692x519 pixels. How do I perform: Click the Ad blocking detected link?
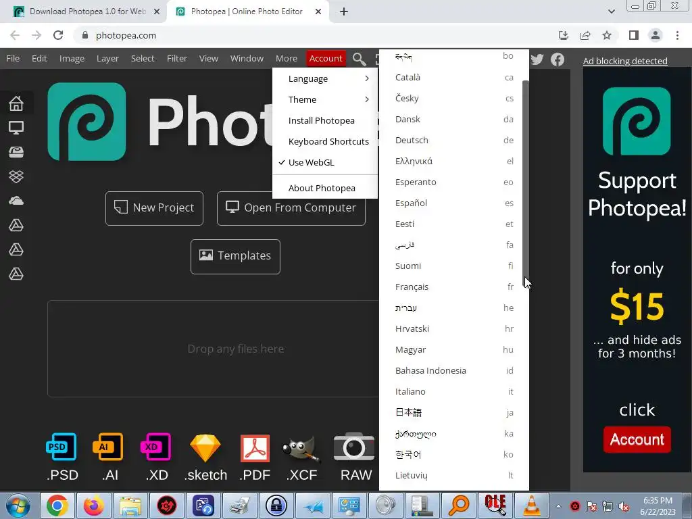pyautogui.click(x=625, y=61)
